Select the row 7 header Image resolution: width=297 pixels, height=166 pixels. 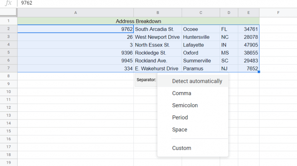[x=9, y=68]
